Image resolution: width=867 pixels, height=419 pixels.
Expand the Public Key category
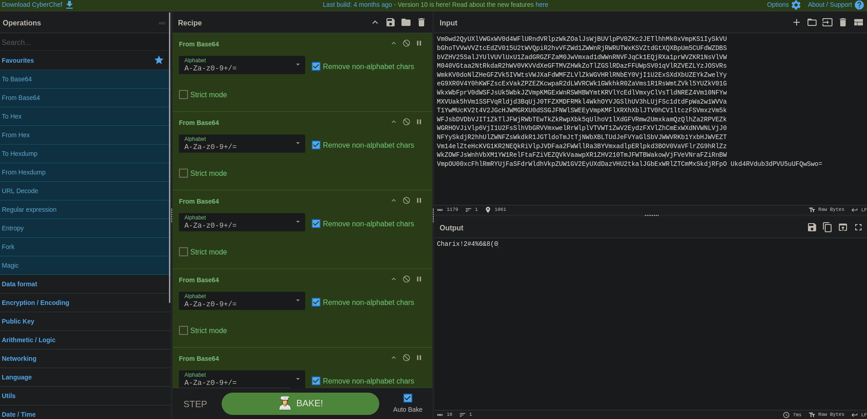(x=84, y=321)
